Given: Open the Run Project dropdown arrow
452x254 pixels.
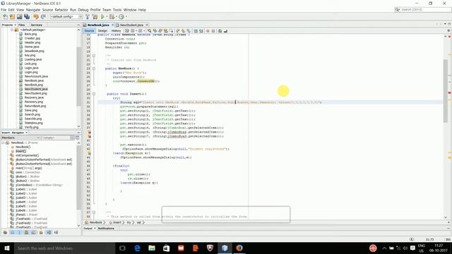Looking at the screenshot, I should point(107,17).
